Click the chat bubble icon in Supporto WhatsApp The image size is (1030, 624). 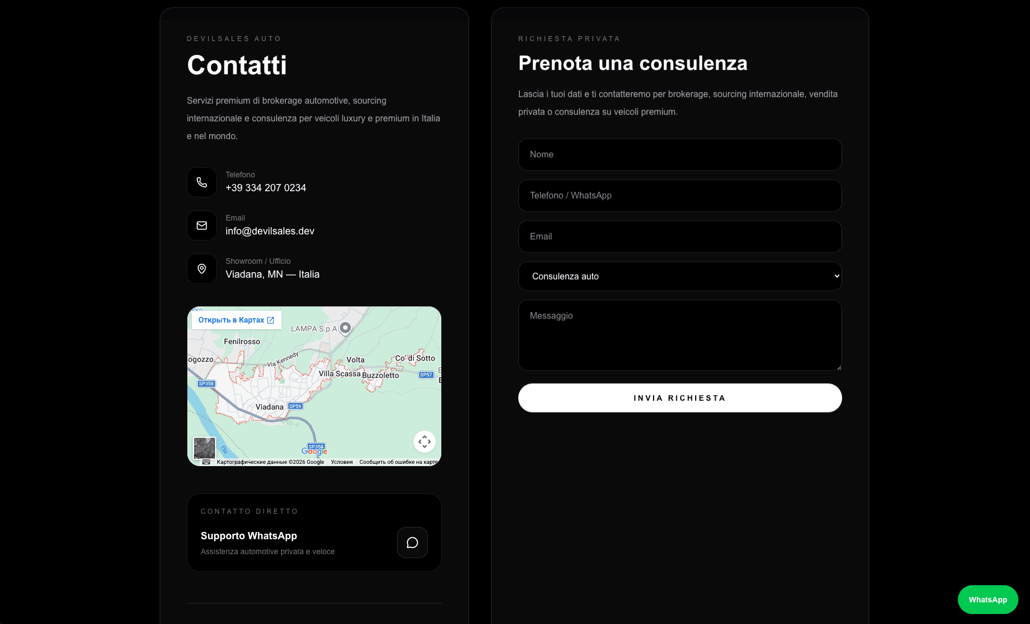tap(412, 543)
